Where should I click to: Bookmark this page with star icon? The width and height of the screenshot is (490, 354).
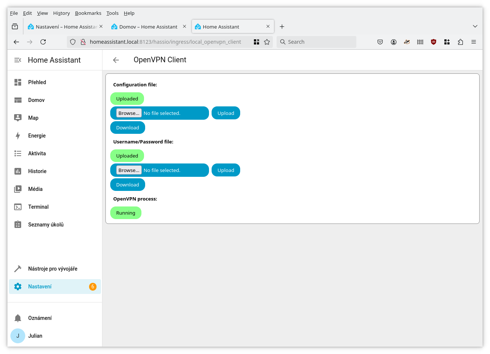click(x=267, y=42)
